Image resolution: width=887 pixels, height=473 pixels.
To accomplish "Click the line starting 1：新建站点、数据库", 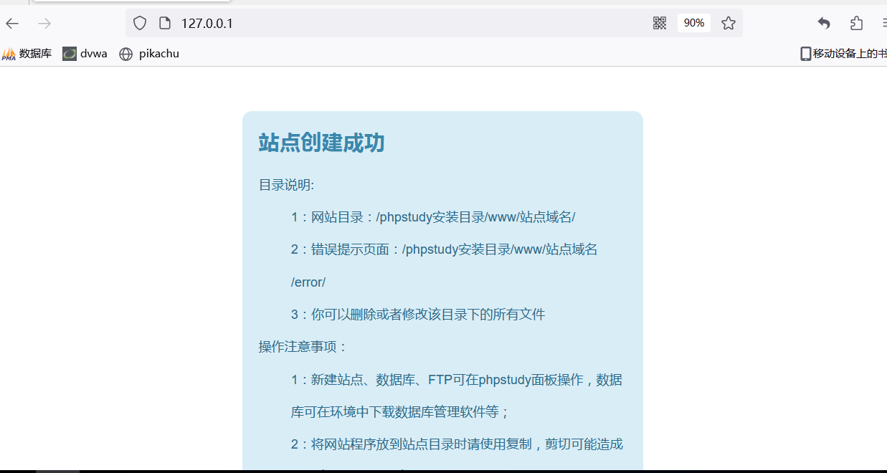I will tap(457, 380).
